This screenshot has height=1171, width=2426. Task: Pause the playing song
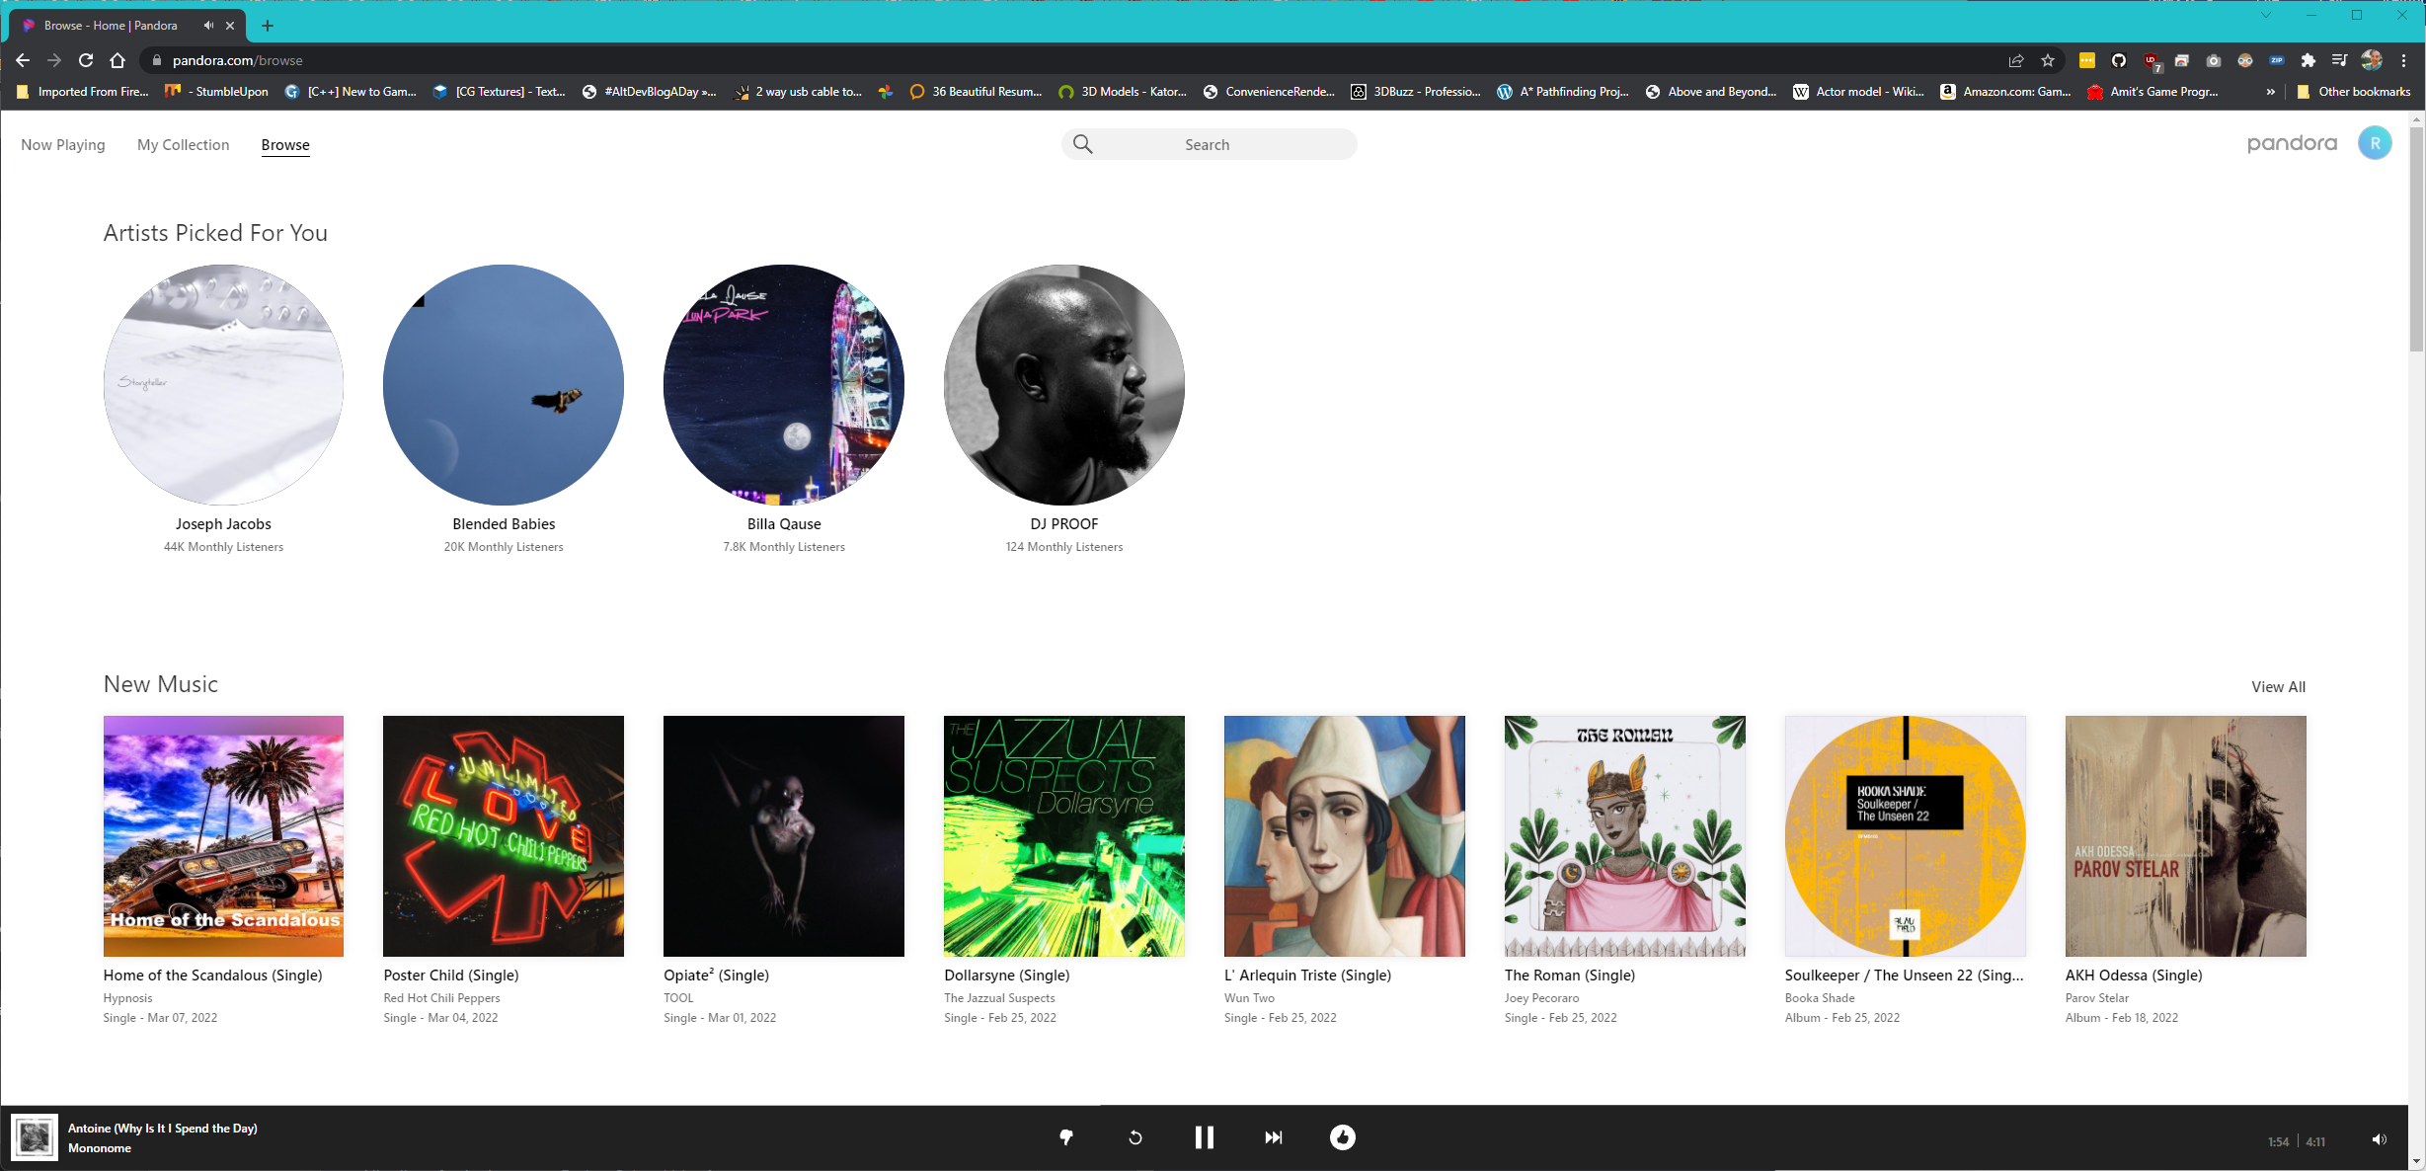[x=1204, y=1137]
